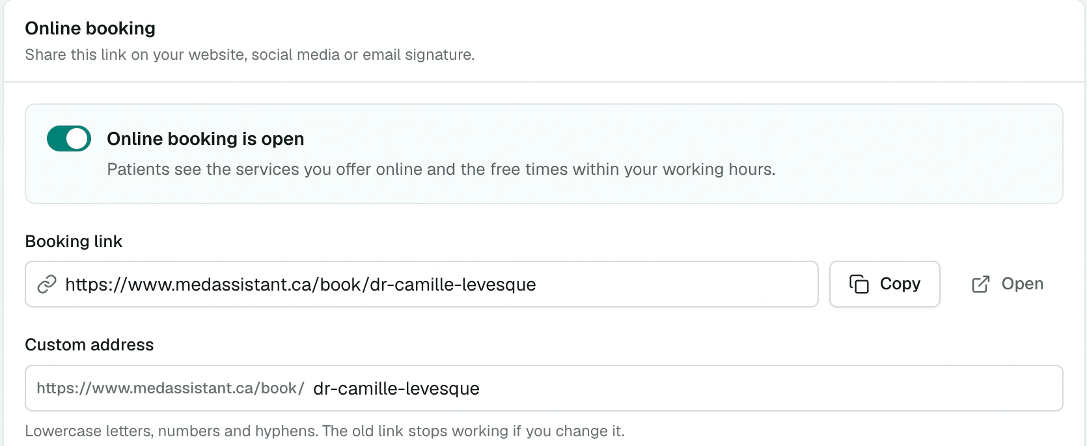Screen dimensions: 1087x446
Task: Click the chain link icon in Booking link field
Action: pos(47,284)
